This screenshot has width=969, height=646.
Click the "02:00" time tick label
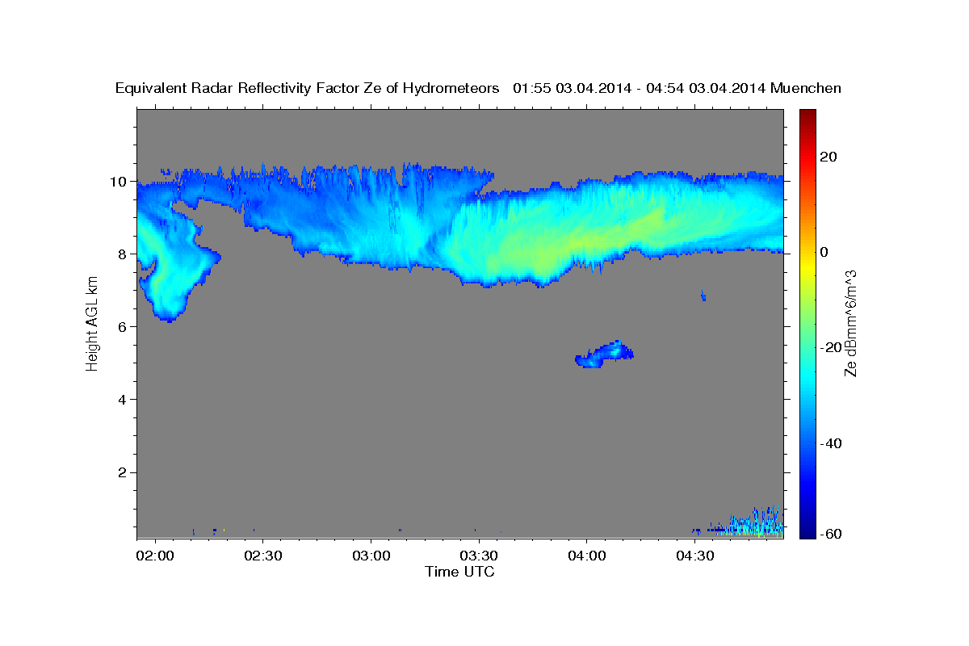coord(155,556)
